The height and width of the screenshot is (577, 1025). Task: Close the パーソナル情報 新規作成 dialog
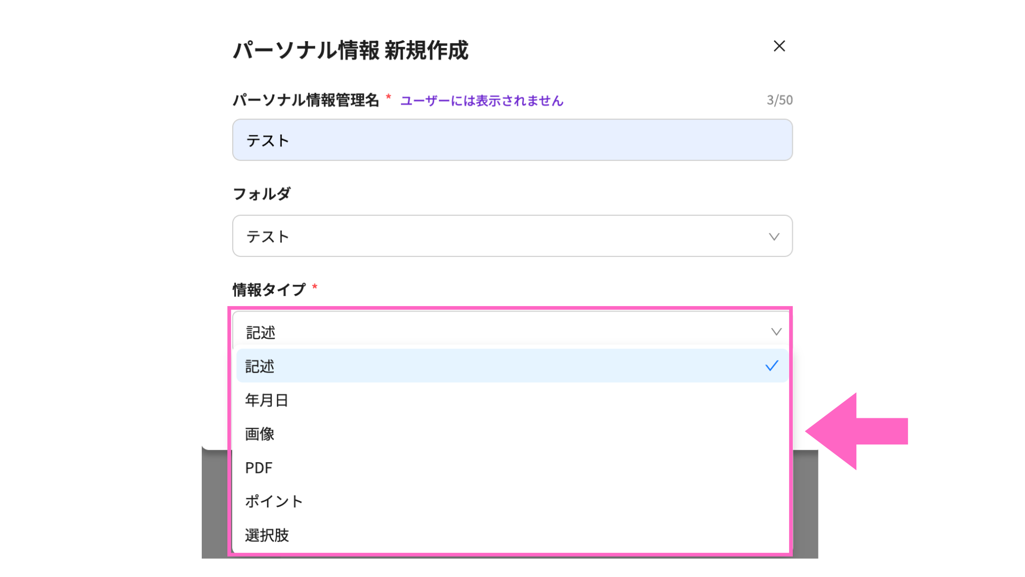[x=779, y=46]
